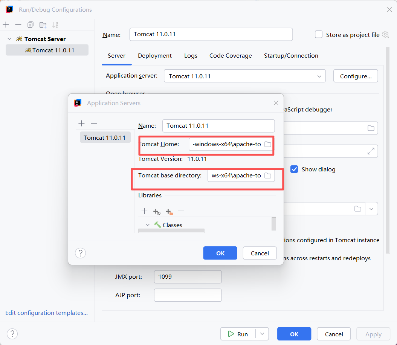Add library from URL icon
The width and height of the screenshot is (397, 345).
(x=157, y=212)
